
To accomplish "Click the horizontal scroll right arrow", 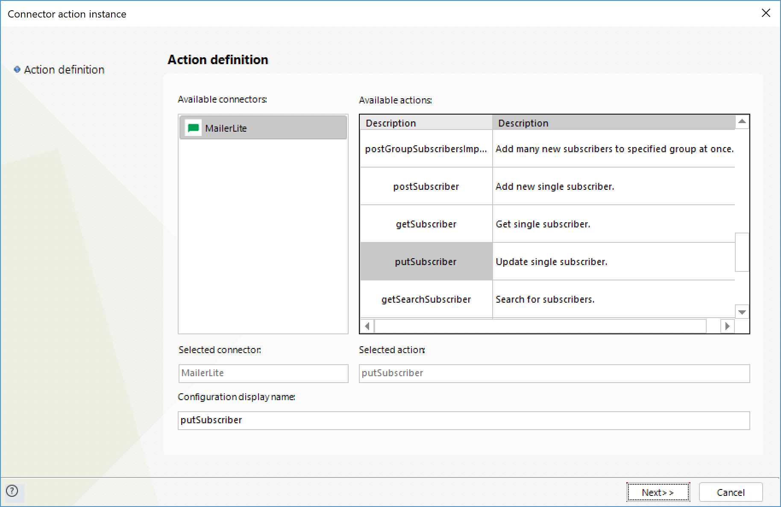I will click(x=727, y=326).
